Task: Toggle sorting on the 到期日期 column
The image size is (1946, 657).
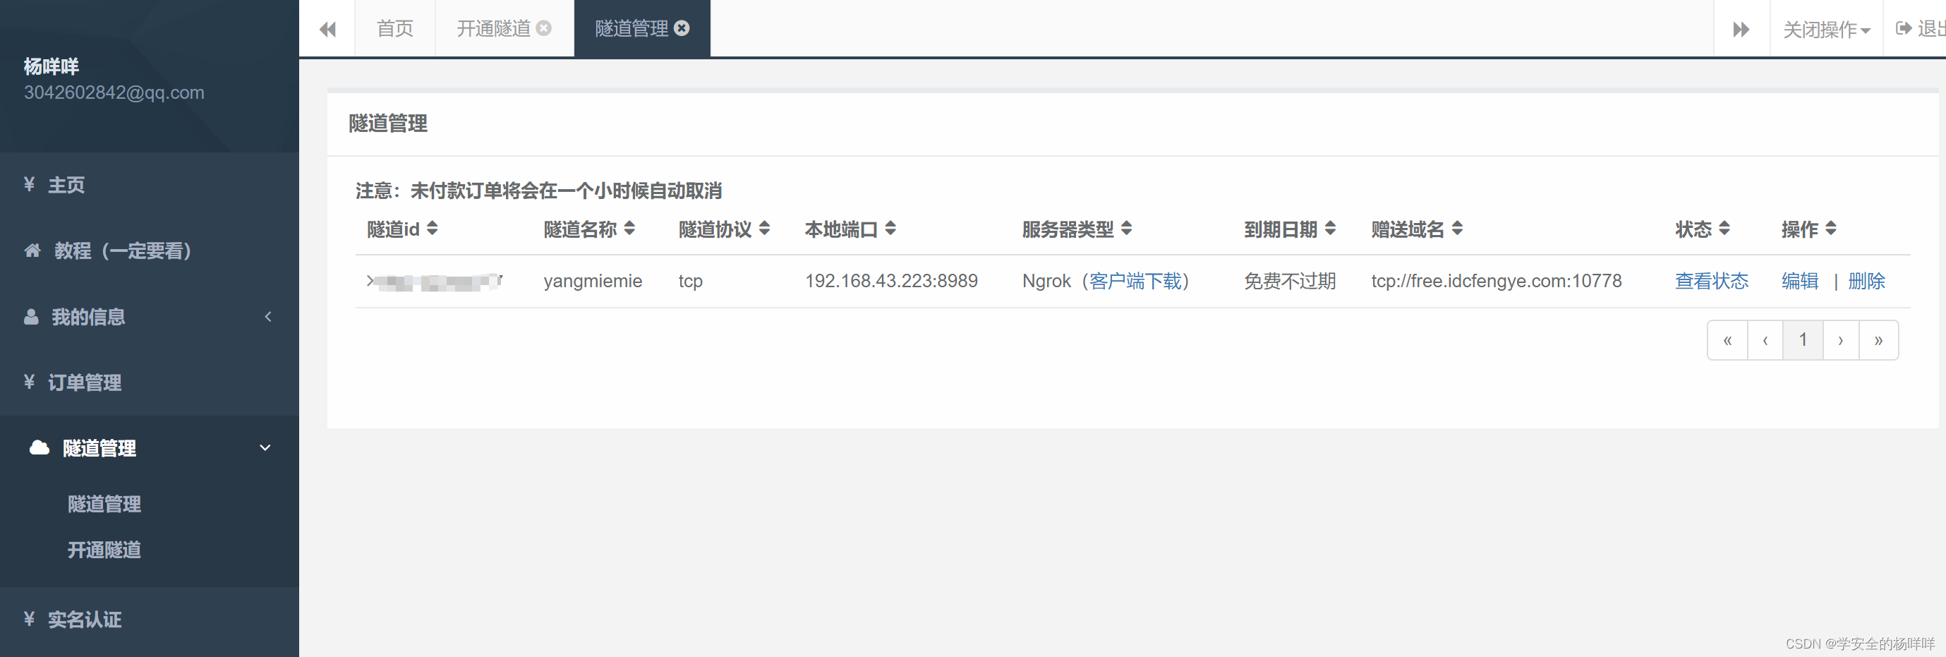Action: point(1331,229)
